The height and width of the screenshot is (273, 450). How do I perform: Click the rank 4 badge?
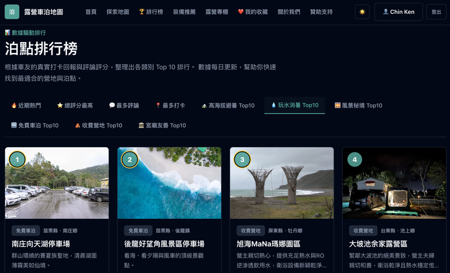point(355,159)
